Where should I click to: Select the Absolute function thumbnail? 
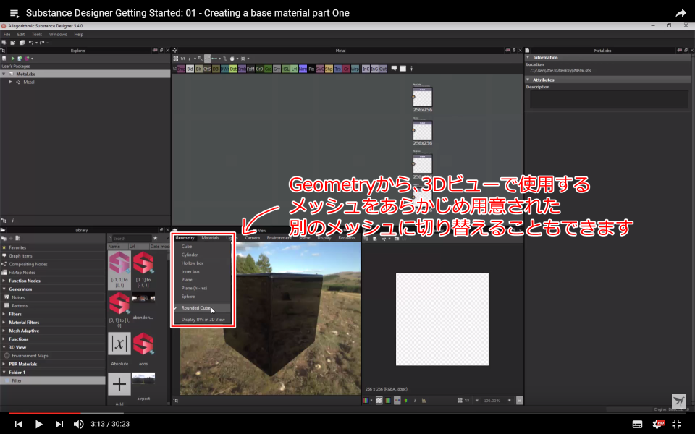pyautogui.click(x=119, y=344)
